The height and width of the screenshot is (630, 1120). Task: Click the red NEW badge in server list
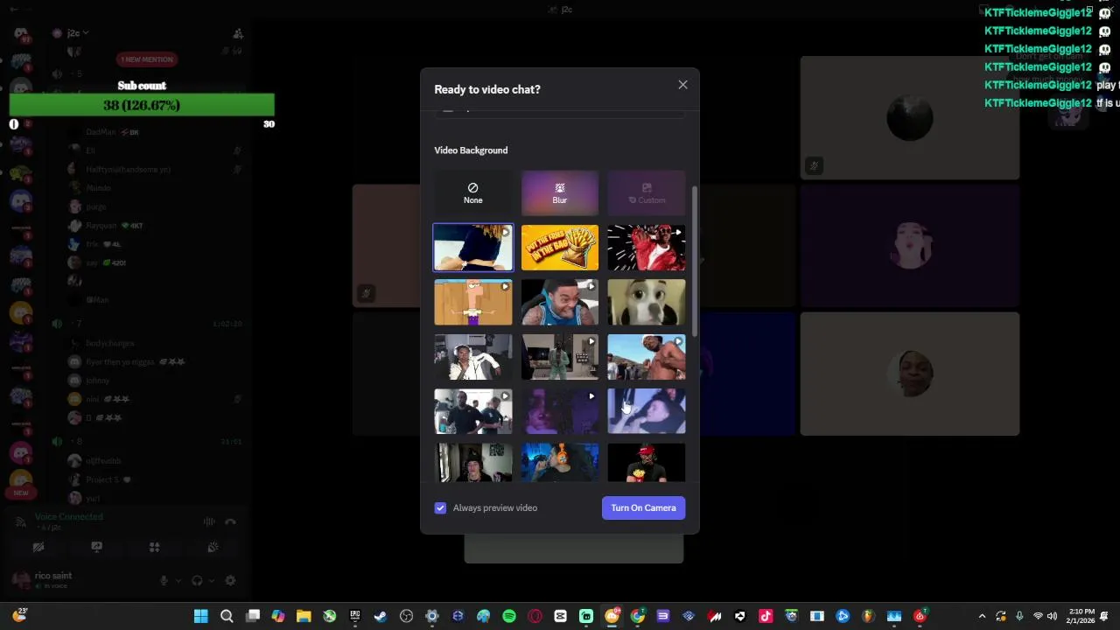(x=20, y=493)
